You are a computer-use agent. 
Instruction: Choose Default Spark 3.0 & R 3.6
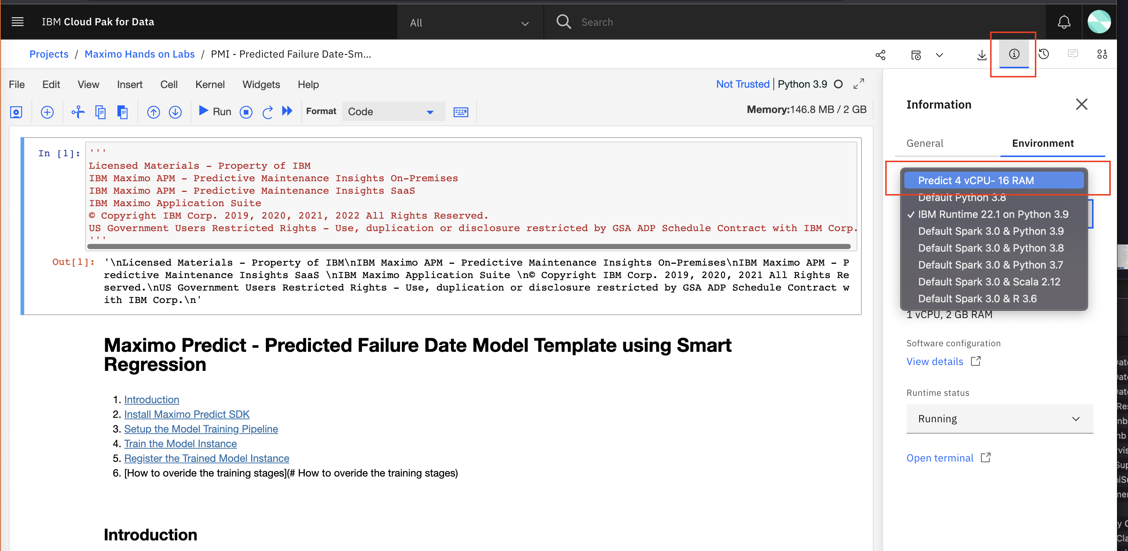coord(994,299)
